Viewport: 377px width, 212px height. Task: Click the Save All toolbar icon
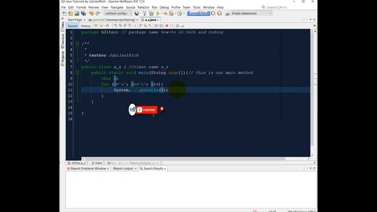tap(83, 14)
